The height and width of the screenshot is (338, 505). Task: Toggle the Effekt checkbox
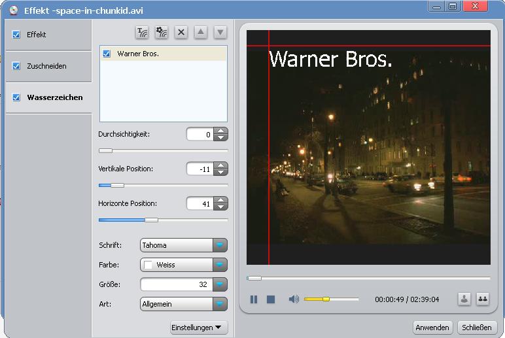pos(16,35)
